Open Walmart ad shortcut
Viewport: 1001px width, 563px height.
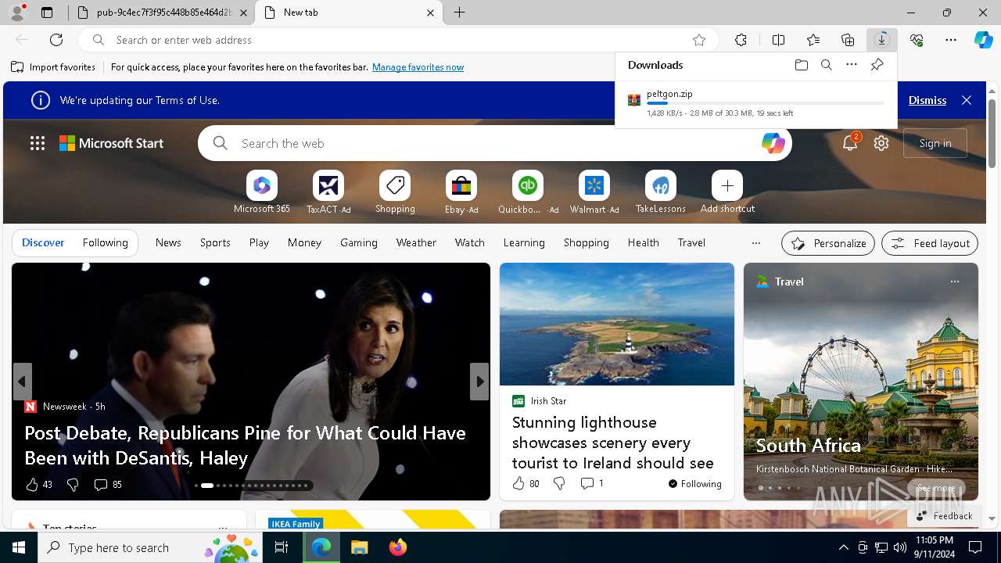(x=594, y=192)
